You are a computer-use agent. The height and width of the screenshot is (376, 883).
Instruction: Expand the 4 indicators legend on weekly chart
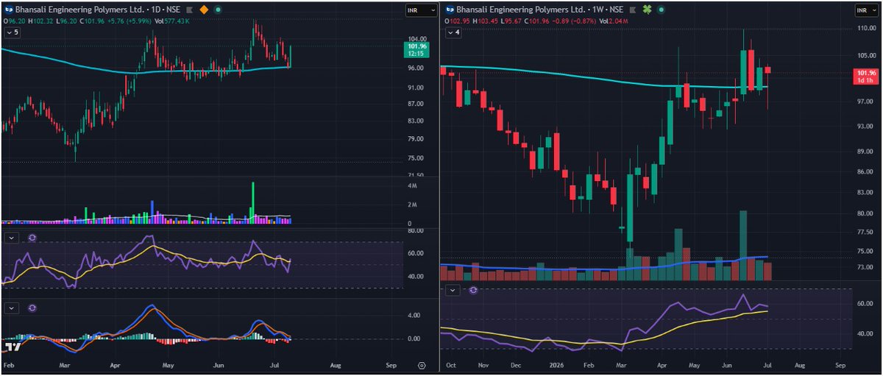pos(453,32)
